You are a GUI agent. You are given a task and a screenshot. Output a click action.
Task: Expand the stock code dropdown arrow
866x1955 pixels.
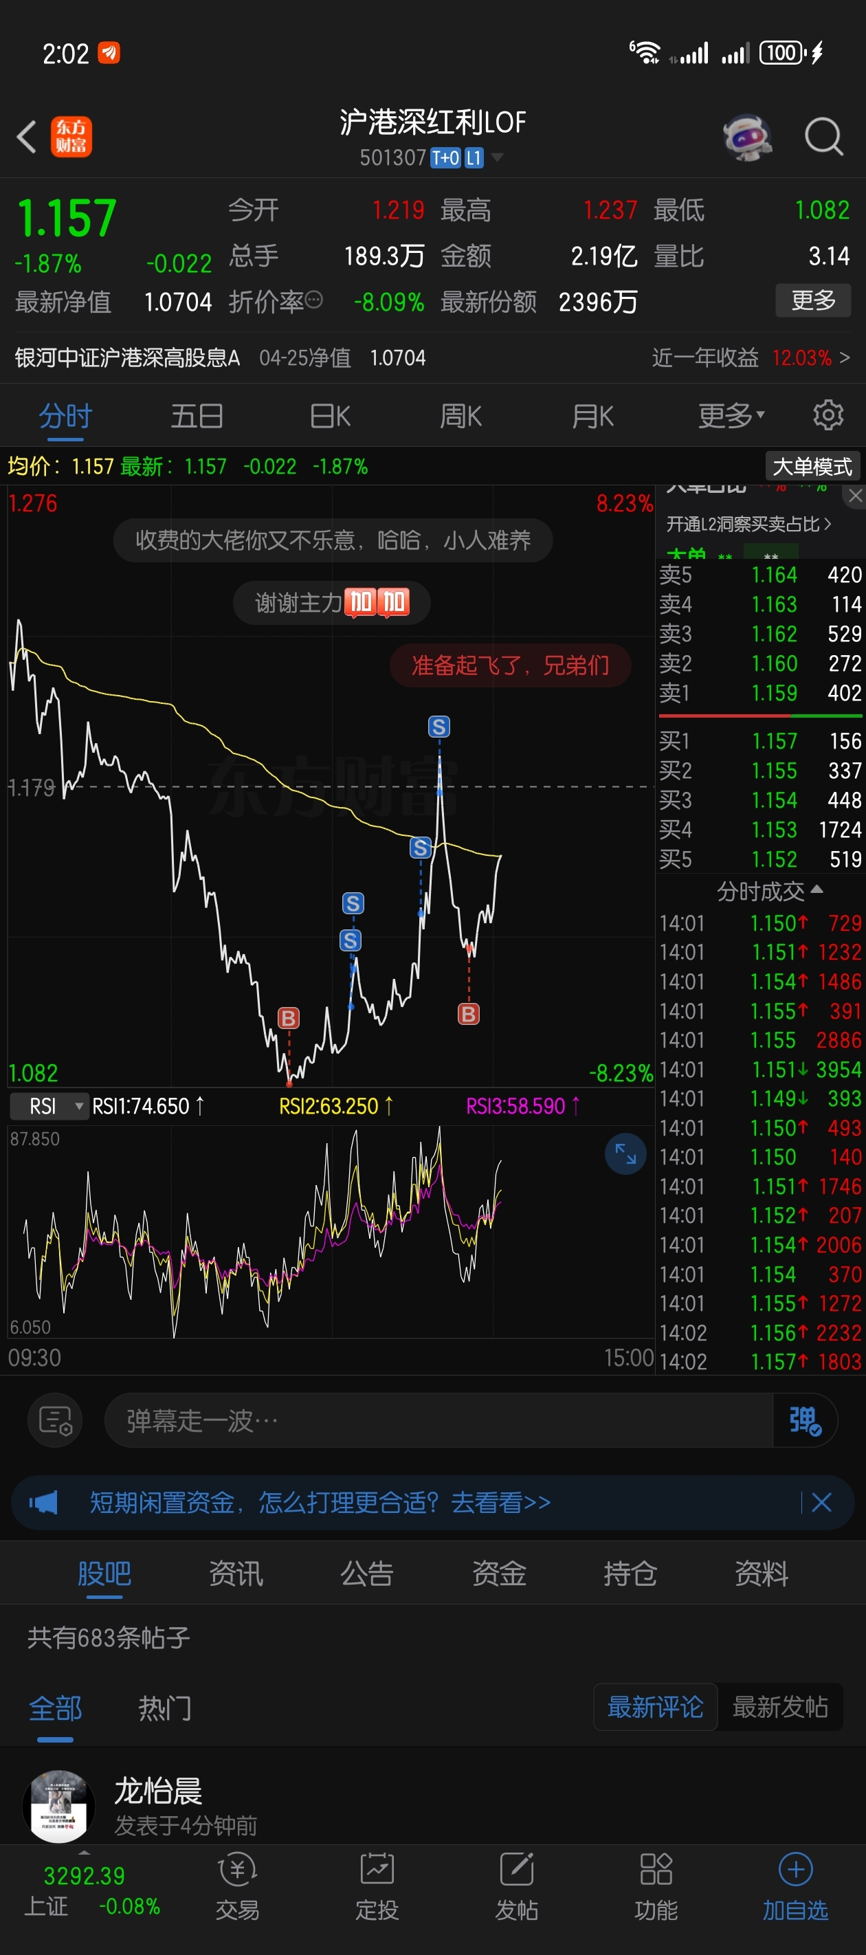point(497,157)
